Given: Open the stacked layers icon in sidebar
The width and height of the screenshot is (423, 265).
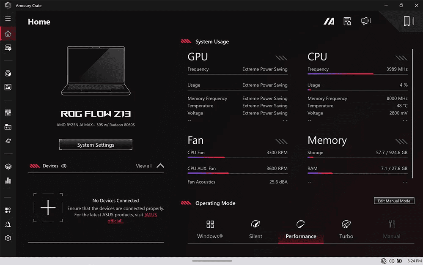Looking at the screenshot, I should (8, 167).
